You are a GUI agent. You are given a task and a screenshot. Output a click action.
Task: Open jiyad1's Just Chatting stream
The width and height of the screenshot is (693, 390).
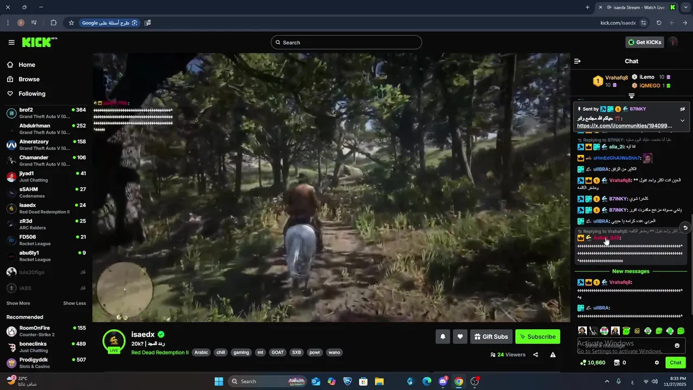coord(46,177)
